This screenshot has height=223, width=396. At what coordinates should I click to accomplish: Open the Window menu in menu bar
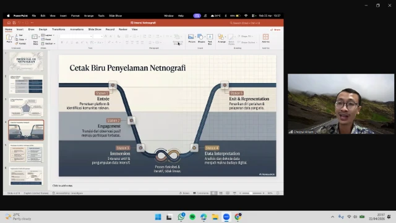[x=169, y=15]
